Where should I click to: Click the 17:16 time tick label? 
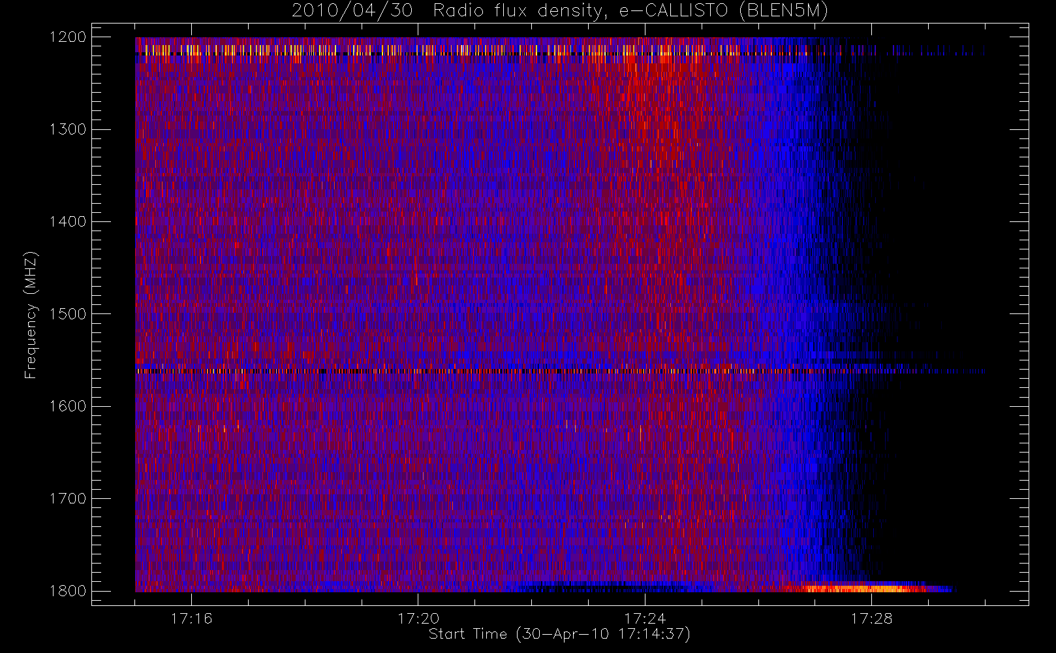(x=191, y=618)
